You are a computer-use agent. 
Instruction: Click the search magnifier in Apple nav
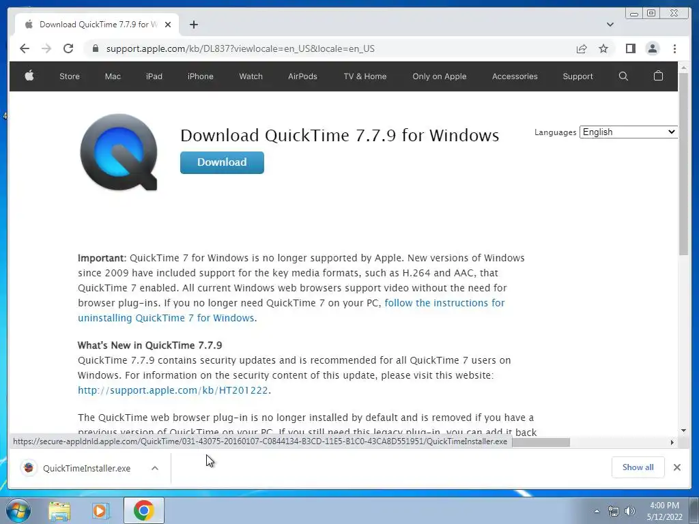pyautogui.click(x=623, y=76)
